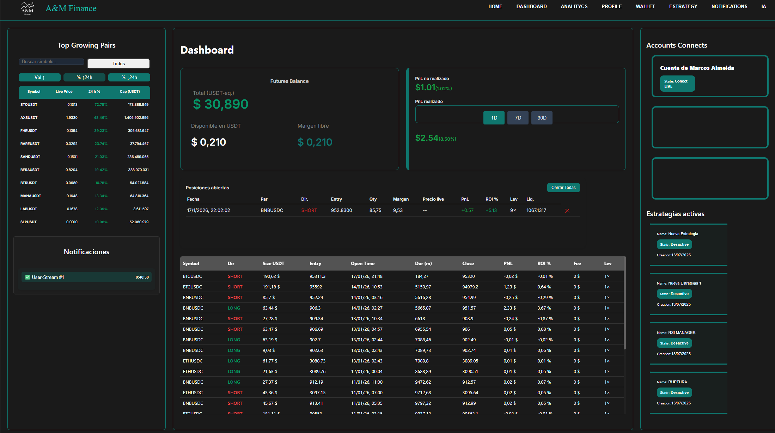Toggle State Conect LIVE on Marcos Almeida account
775x433 pixels.
[x=677, y=83]
